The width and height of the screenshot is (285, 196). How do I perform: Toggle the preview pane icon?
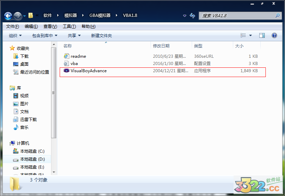point(262,35)
